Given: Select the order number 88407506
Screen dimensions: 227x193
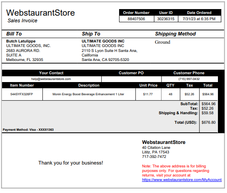Looking at the screenshot, I should [x=136, y=19].
